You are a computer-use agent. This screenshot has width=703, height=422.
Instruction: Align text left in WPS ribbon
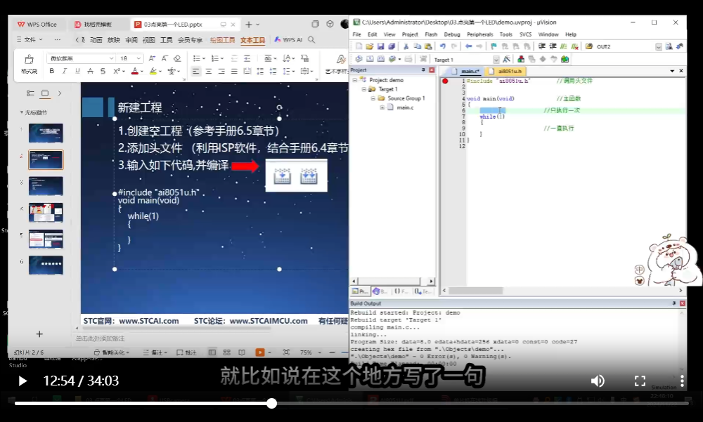pyautogui.click(x=195, y=71)
